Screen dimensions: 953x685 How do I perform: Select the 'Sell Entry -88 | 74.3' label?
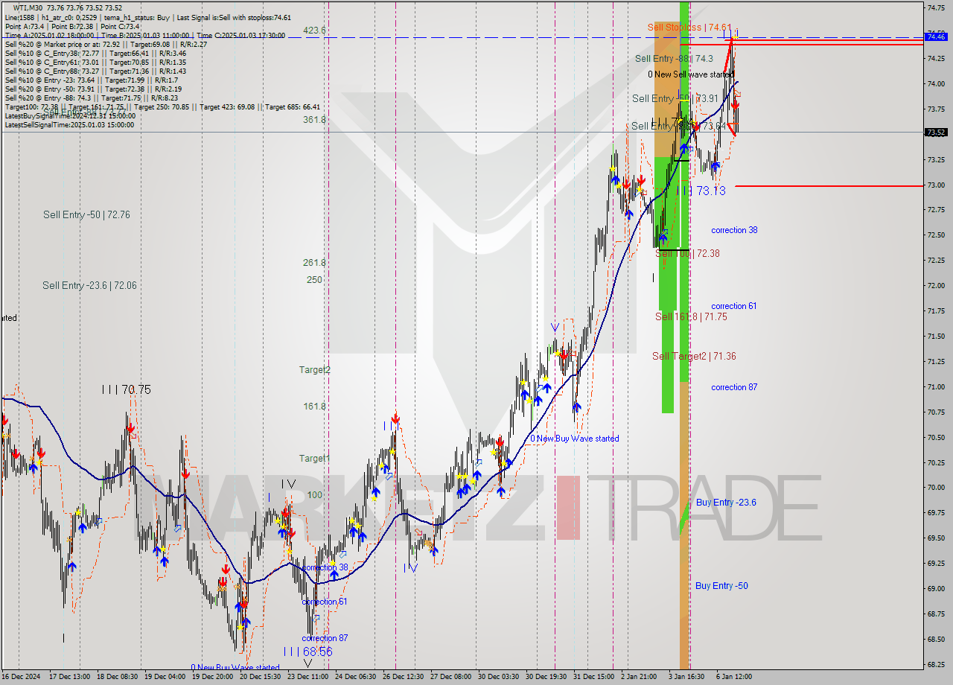(674, 59)
